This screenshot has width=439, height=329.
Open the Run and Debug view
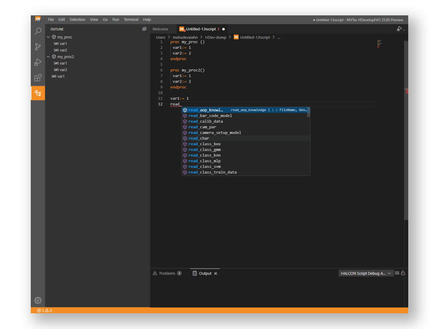tap(38, 62)
